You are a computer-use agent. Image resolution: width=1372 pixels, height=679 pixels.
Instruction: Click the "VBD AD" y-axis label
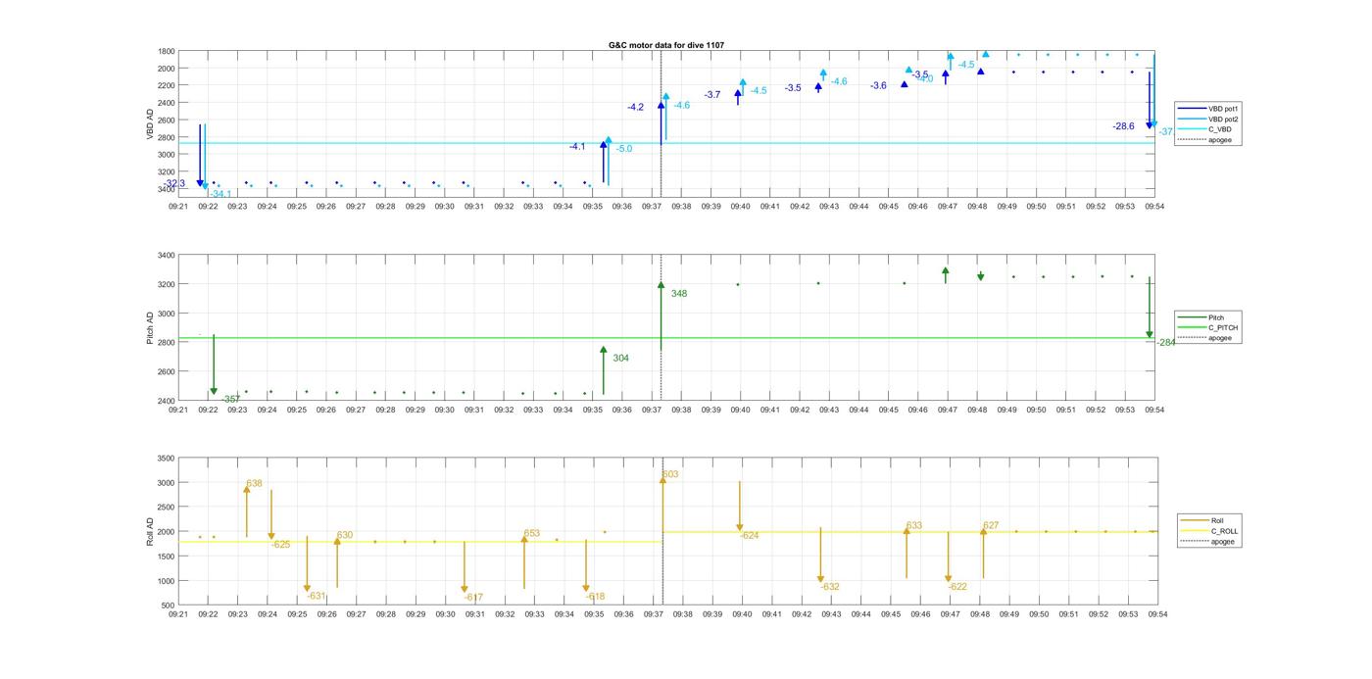pyautogui.click(x=150, y=123)
